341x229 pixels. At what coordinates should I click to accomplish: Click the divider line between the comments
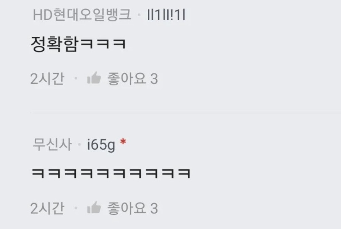(x=185, y=113)
